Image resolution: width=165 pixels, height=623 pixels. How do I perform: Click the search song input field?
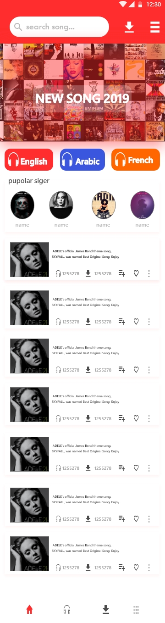pyautogui.click(x=59, y=27)
